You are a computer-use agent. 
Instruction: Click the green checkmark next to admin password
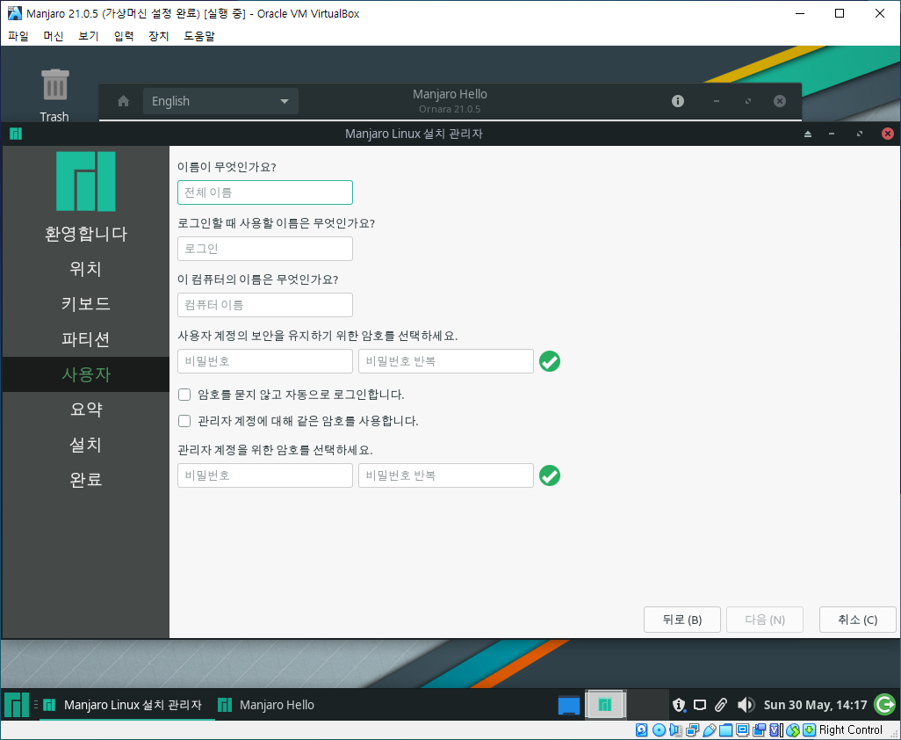click(550, 475)
